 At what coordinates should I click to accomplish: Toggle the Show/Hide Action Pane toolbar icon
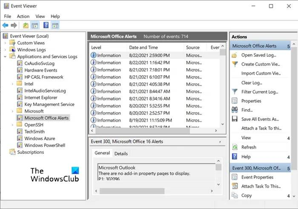point(55,25)
